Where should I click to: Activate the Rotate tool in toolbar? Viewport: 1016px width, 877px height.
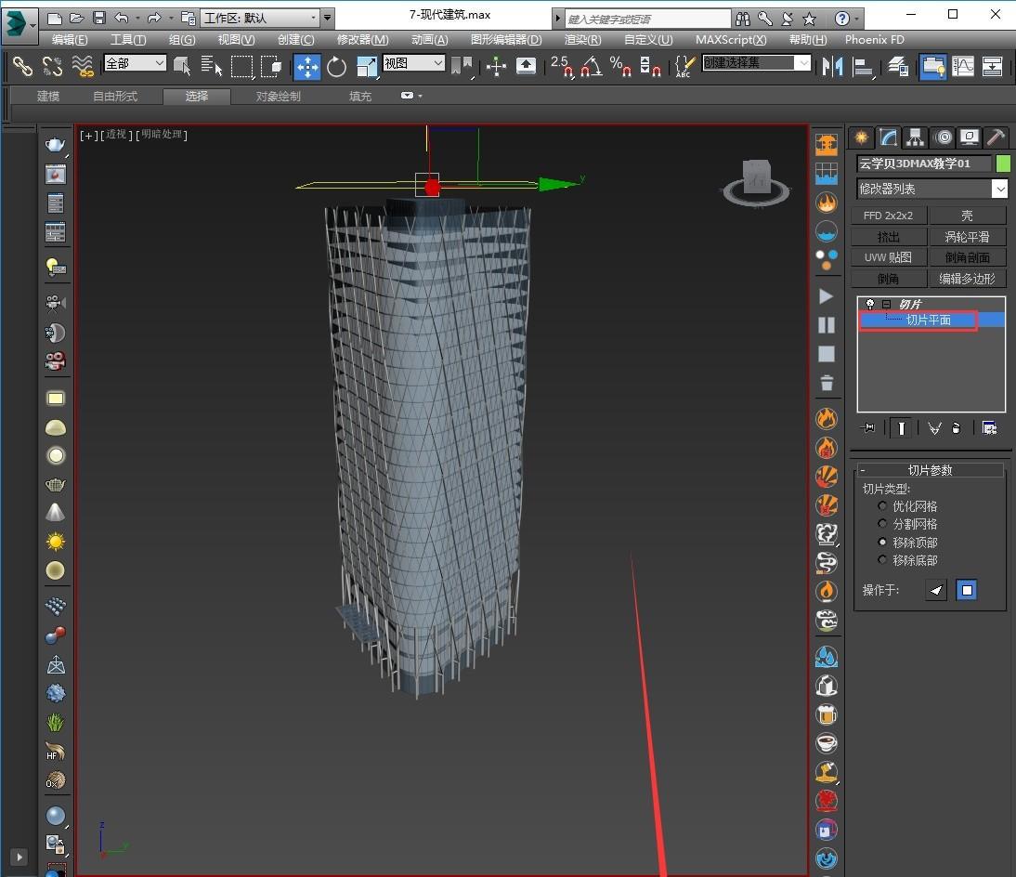tap(336, 66)
